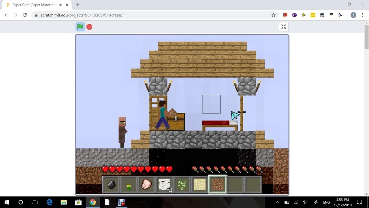Open the Windows Start menu
369x208 pixels.
[x=7, y=202]
